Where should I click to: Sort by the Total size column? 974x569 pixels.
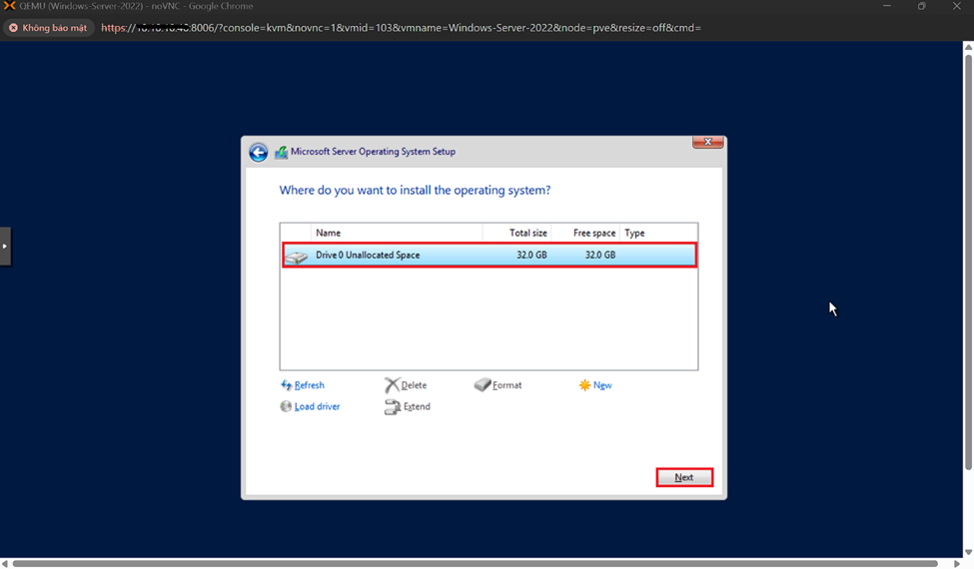(516, 233)
